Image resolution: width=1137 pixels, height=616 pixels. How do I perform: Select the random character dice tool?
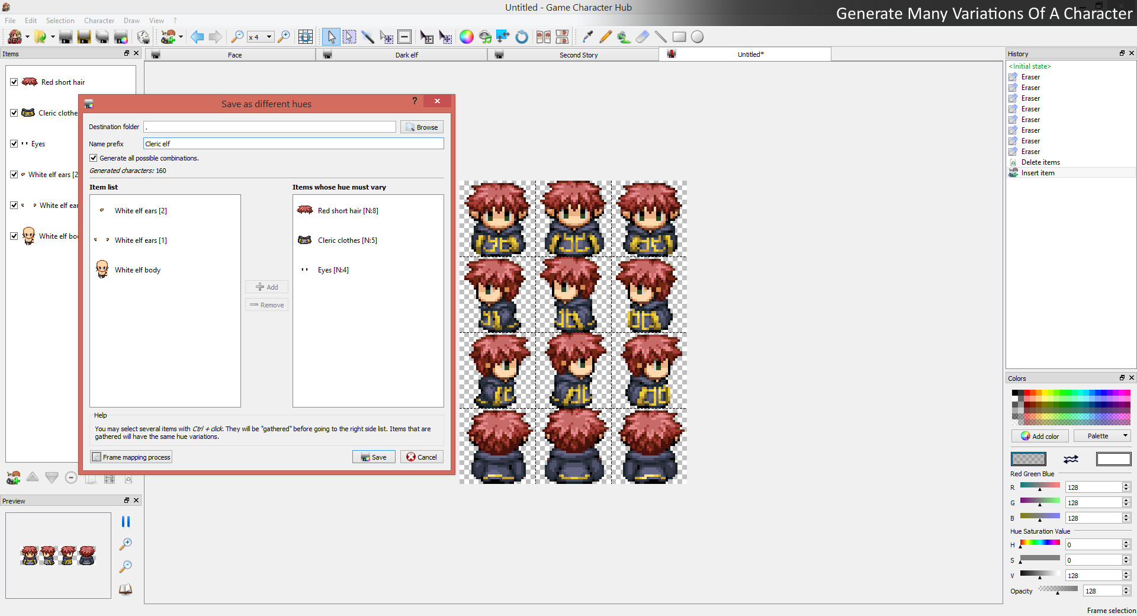point(143,37)
